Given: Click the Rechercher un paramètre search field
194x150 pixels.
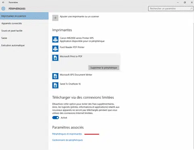Looking at the screenshot, I should click(171, 8).
